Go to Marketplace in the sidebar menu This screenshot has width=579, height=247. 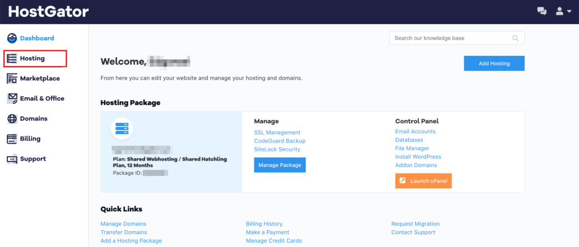tap(40, 78)
